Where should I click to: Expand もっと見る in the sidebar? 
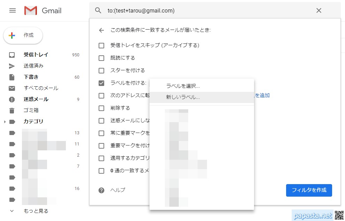point(36,211)
